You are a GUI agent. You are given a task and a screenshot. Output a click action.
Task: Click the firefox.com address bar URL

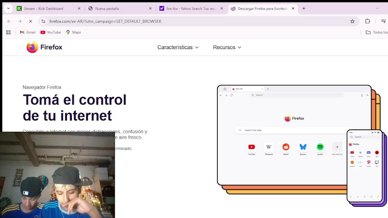pyautogui.click(x=105, y=21)
